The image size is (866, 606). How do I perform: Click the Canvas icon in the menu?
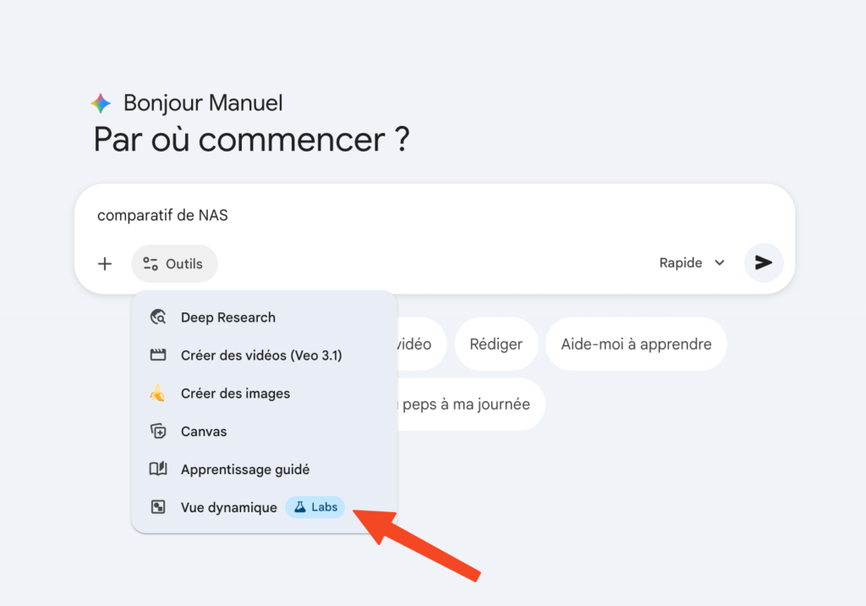pos(158,432)
